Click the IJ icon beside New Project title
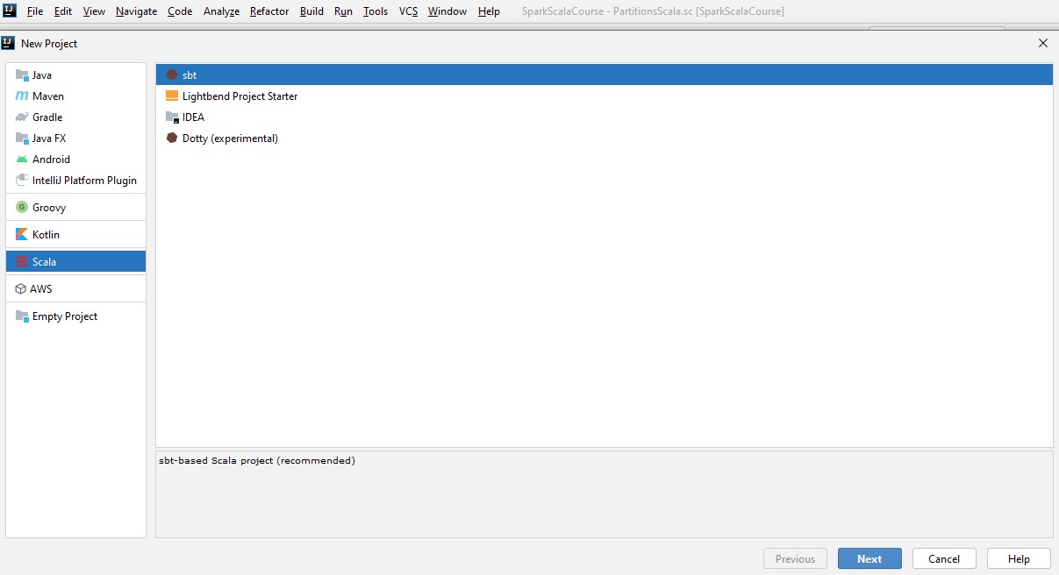 click(8, 43)
